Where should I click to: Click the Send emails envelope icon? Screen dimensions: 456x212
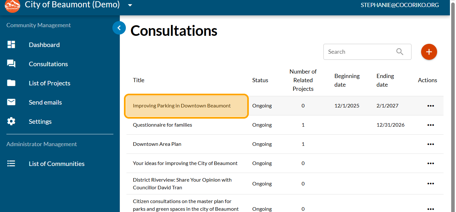coord(11,102)
